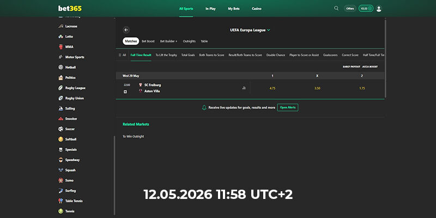
Task: Open the To Win Outright link
Action: click(133, 137)
